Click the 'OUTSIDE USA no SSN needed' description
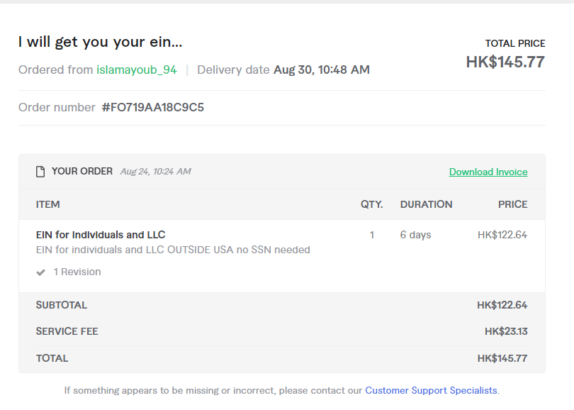The height and width of the screenshot is (410, 574). [x=239, y=250]
